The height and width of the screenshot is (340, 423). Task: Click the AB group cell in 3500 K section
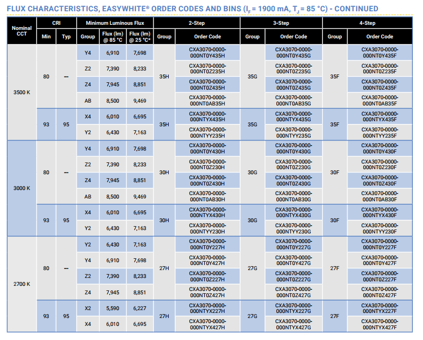click(x=87, y=100)
